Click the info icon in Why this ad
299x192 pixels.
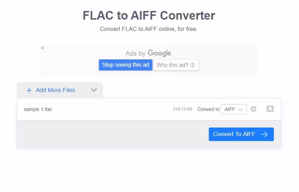[192, 65]
